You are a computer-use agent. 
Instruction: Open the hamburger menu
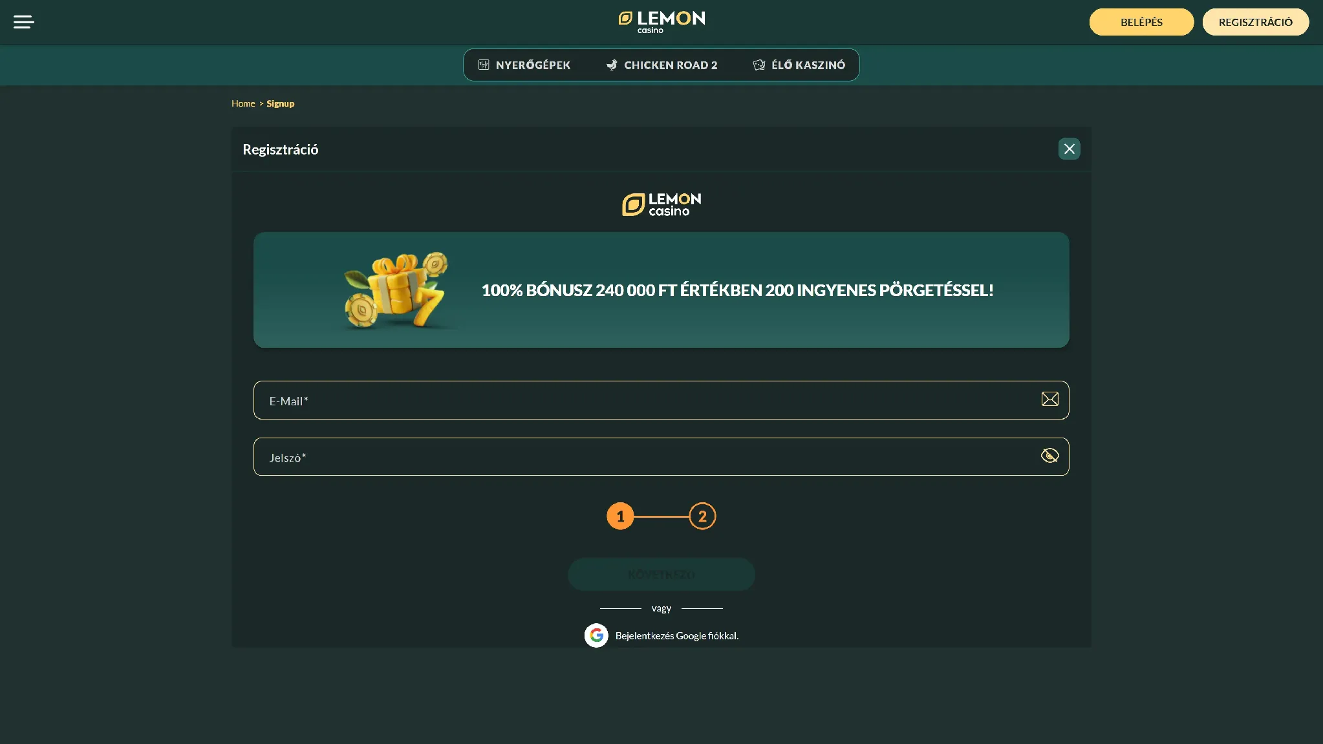pyautogui.click(x=23, y=22)
